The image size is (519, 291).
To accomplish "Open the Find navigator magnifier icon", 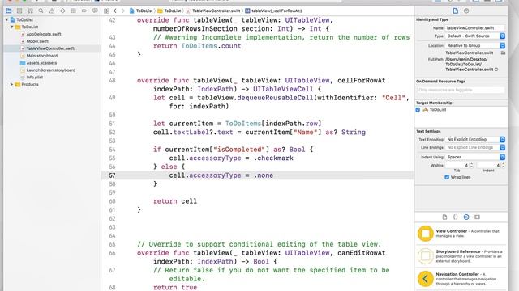I will tap(41, 11).
